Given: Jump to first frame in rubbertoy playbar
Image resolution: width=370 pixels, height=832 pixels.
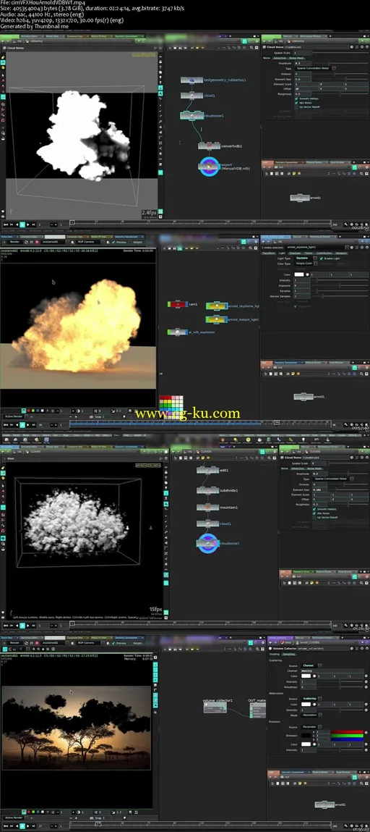Looking at the screenshot, I should pyautogui.click(x=5, y=224).
